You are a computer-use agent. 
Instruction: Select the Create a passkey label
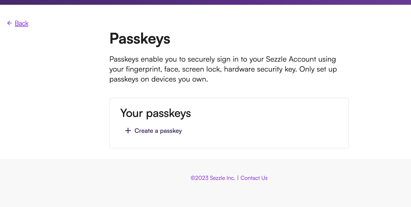[158, 131]
